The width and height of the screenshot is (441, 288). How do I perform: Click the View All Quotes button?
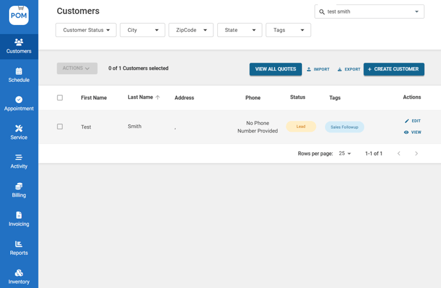(x=275, y=69)
